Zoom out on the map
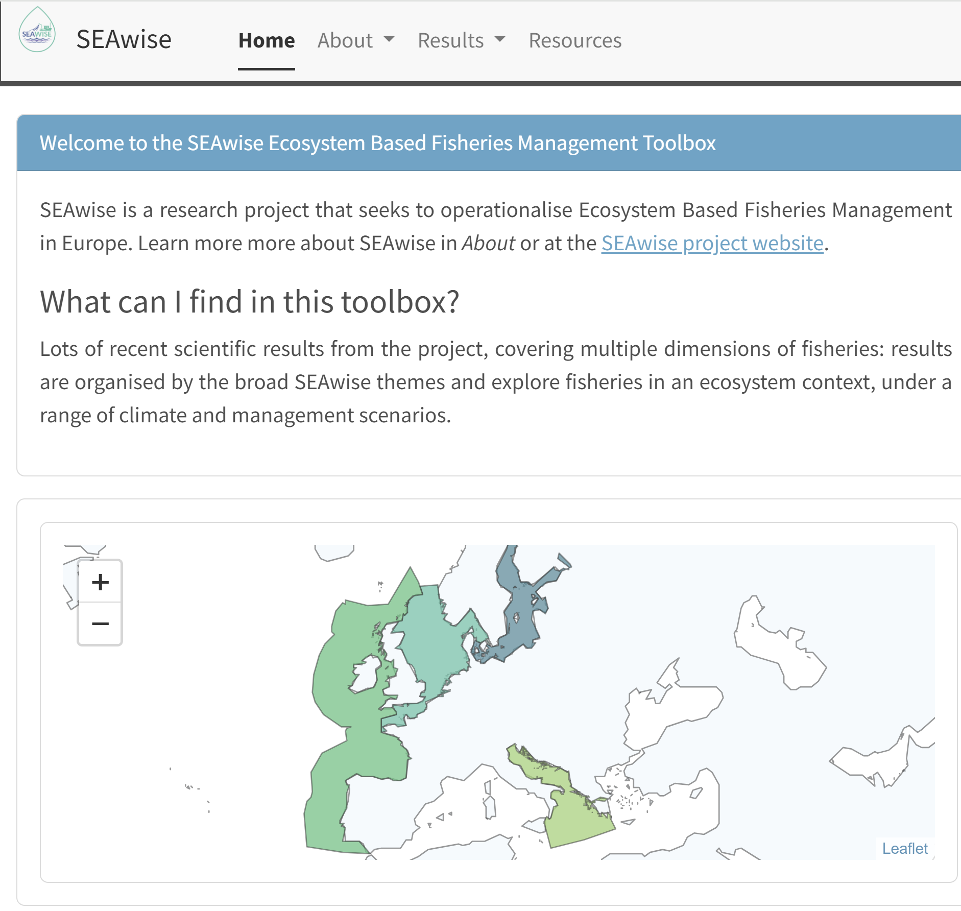Screen dimensions: 961x911 (x=100, y=624)
